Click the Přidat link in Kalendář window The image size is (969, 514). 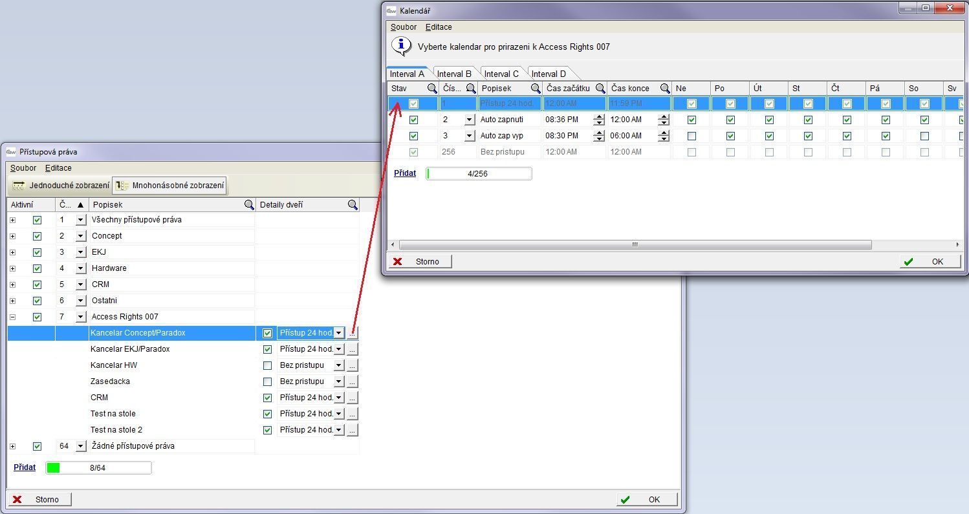click(x=405, y=173)
